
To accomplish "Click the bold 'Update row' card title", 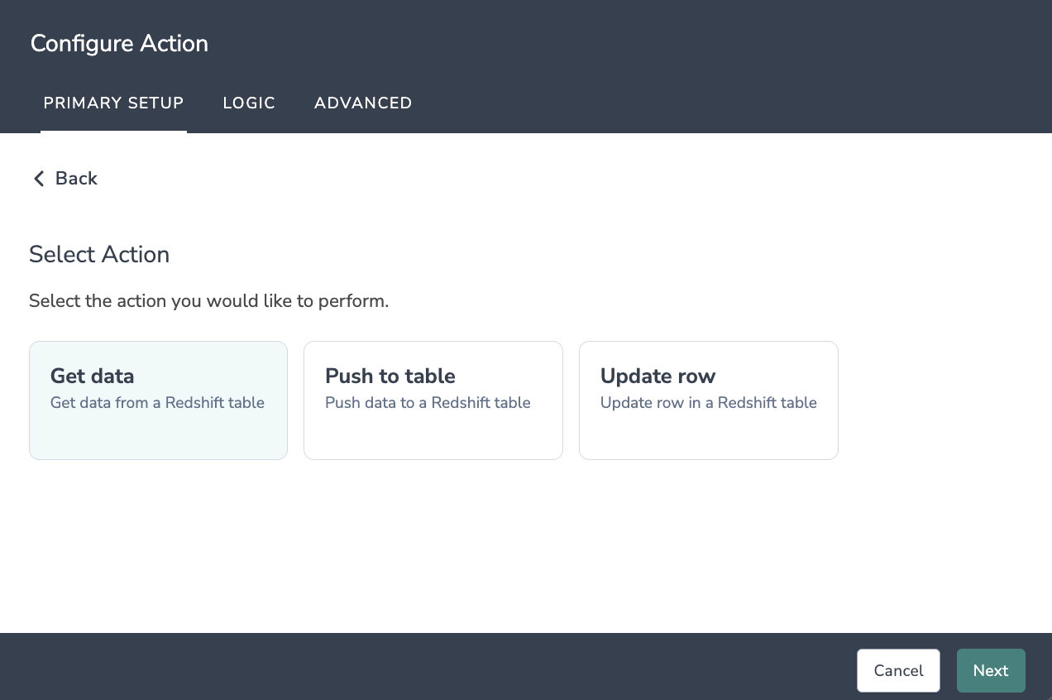I will (657, 376).
